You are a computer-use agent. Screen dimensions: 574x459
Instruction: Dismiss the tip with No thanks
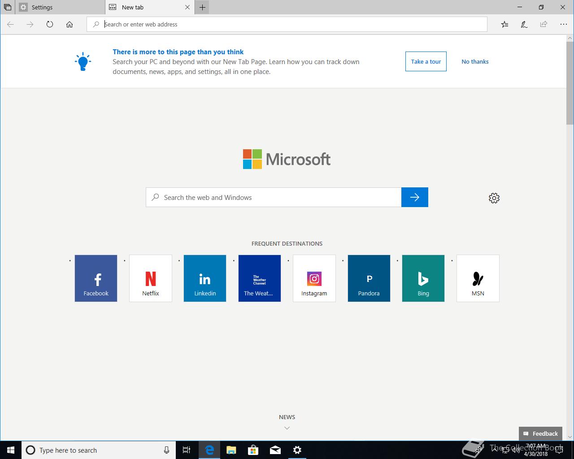[475, 61]
